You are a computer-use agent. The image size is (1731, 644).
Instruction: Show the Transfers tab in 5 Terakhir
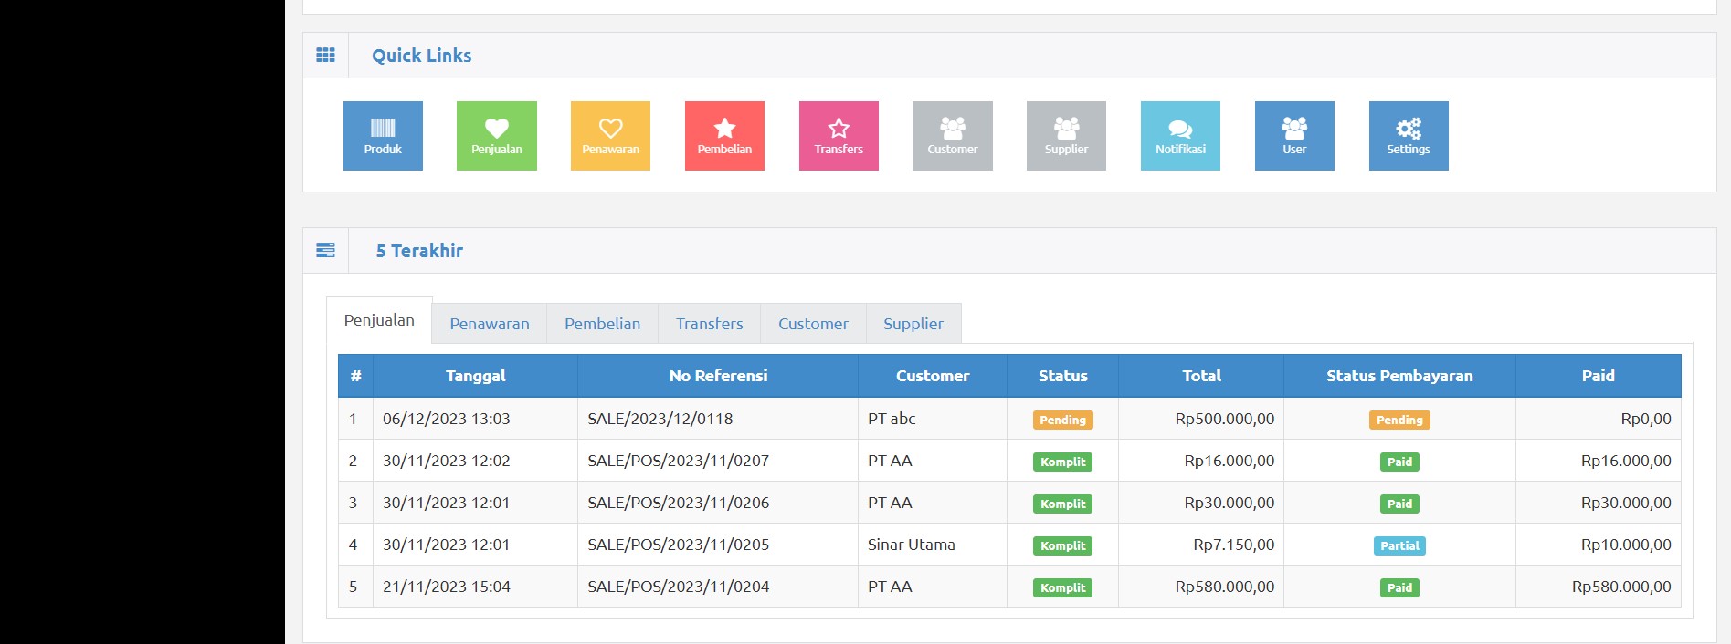pos(709,324)
